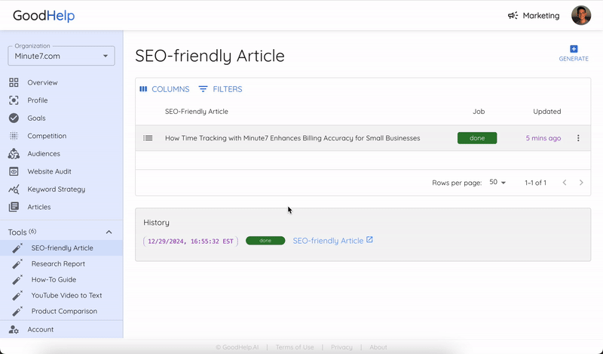Select the Goals checkmark icon
603x354 pixels.
[14, 118]
